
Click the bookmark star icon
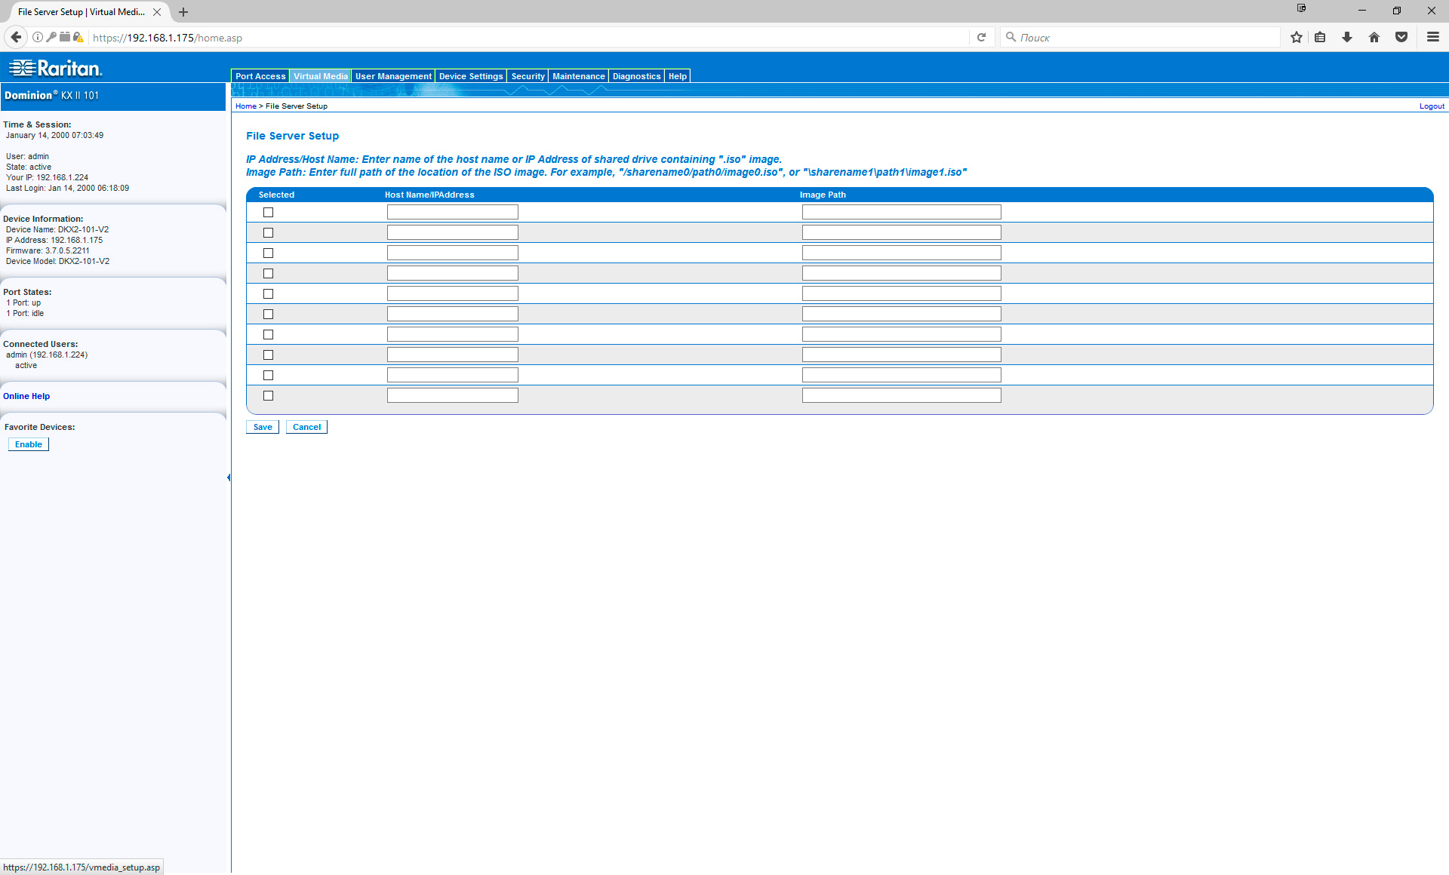point(1296,37)
